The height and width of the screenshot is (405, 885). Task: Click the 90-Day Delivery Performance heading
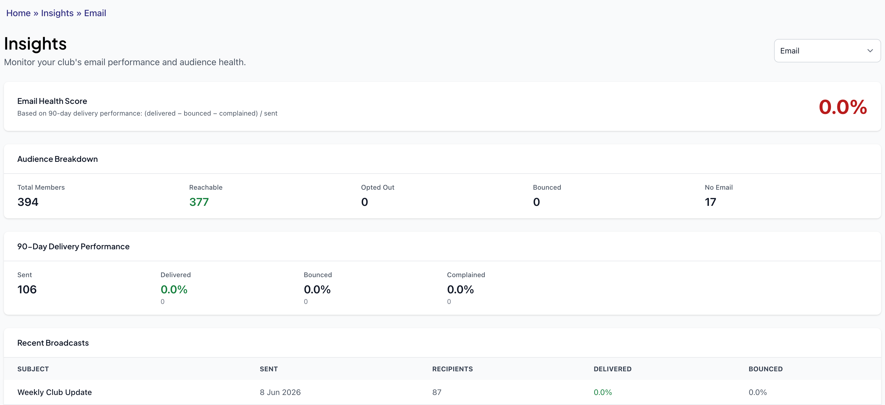tap(73, 247)
